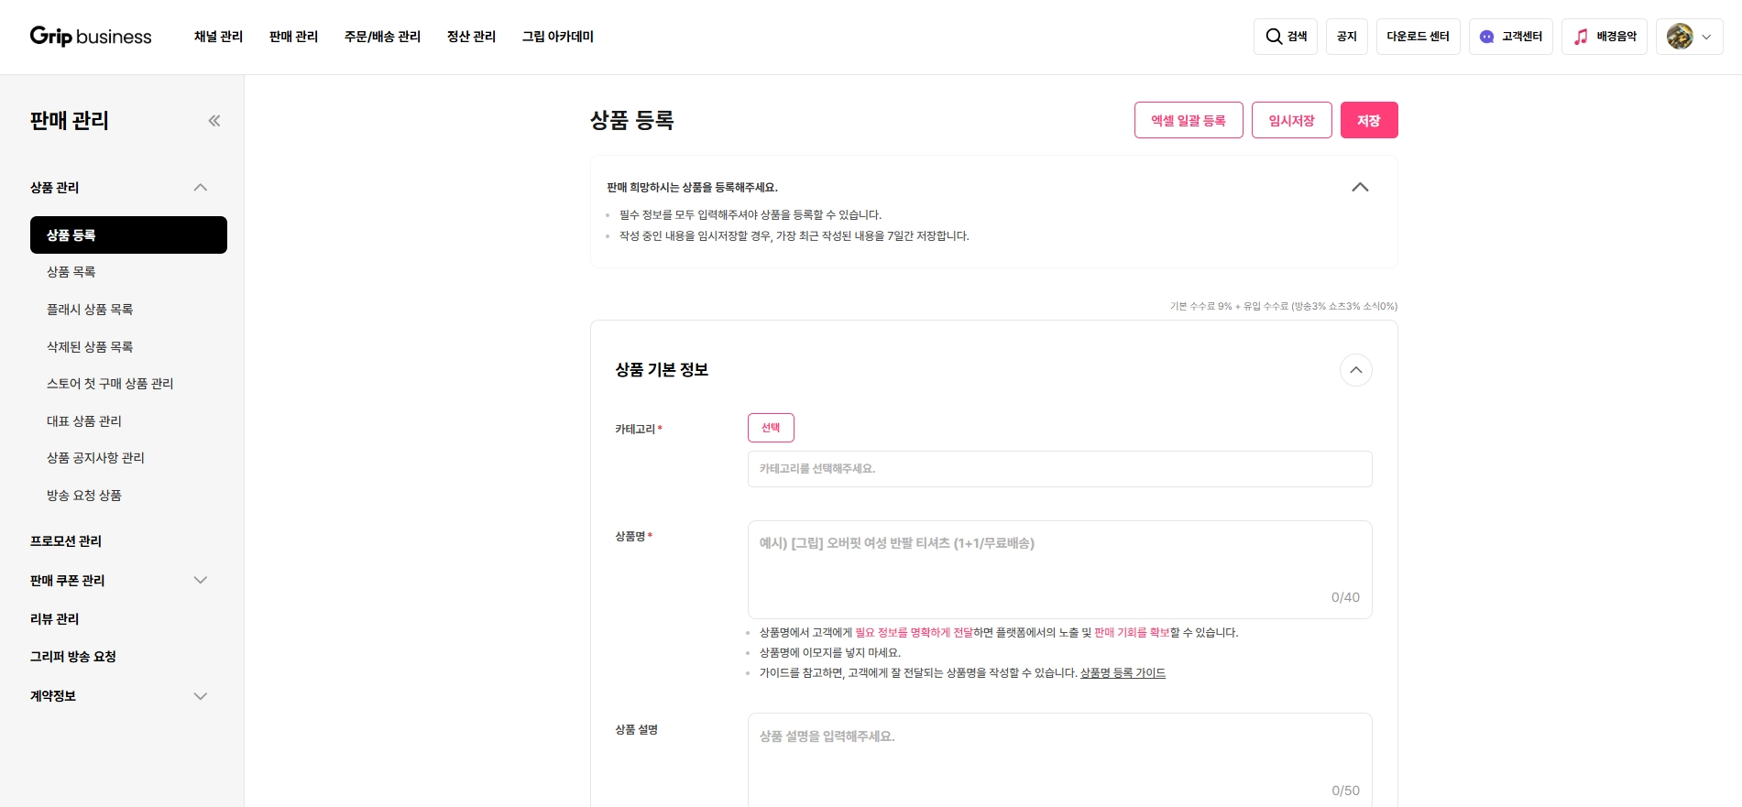Click the Grip business logo
The image size is (1742, 807).
tap(91, 37)
